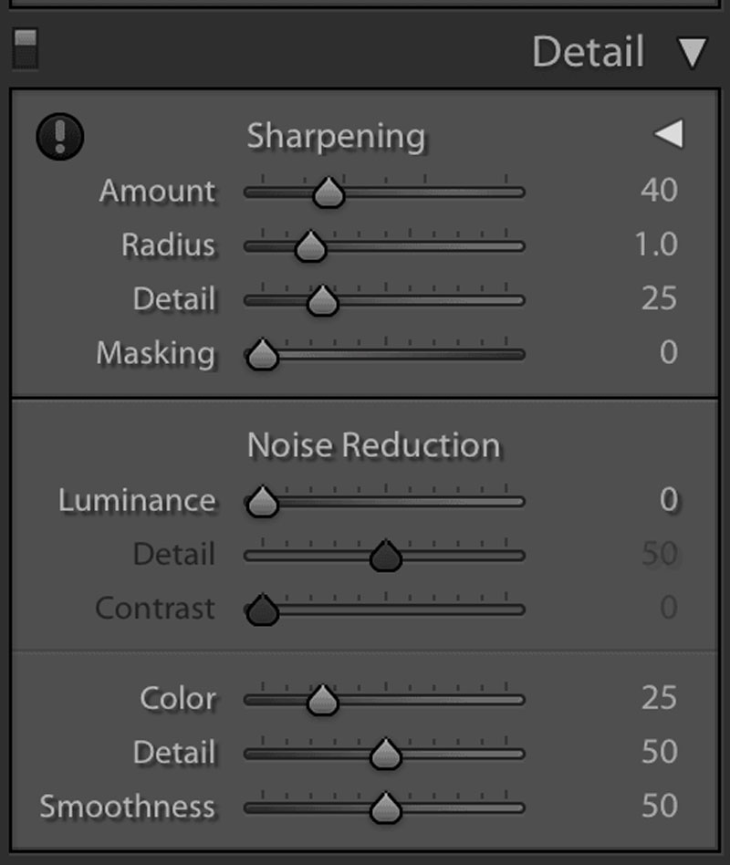This screenshot has width=730, height=865.
Task: Click the Smoothness slider handle
Action: coord(386,808)
